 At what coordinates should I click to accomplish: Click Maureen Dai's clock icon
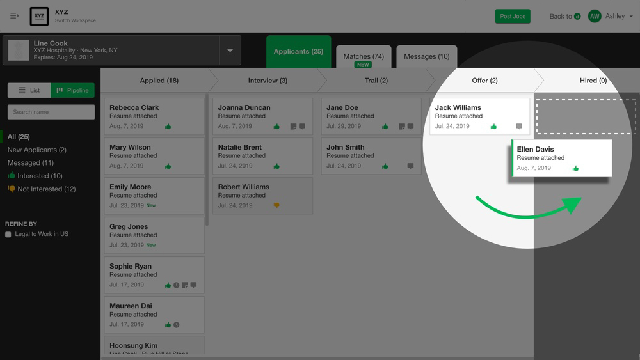pos(177,325)
